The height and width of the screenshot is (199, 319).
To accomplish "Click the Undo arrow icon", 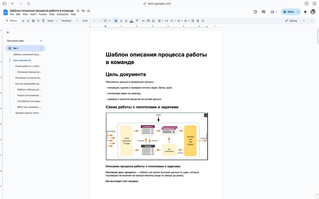I will [x=23, y=21].
